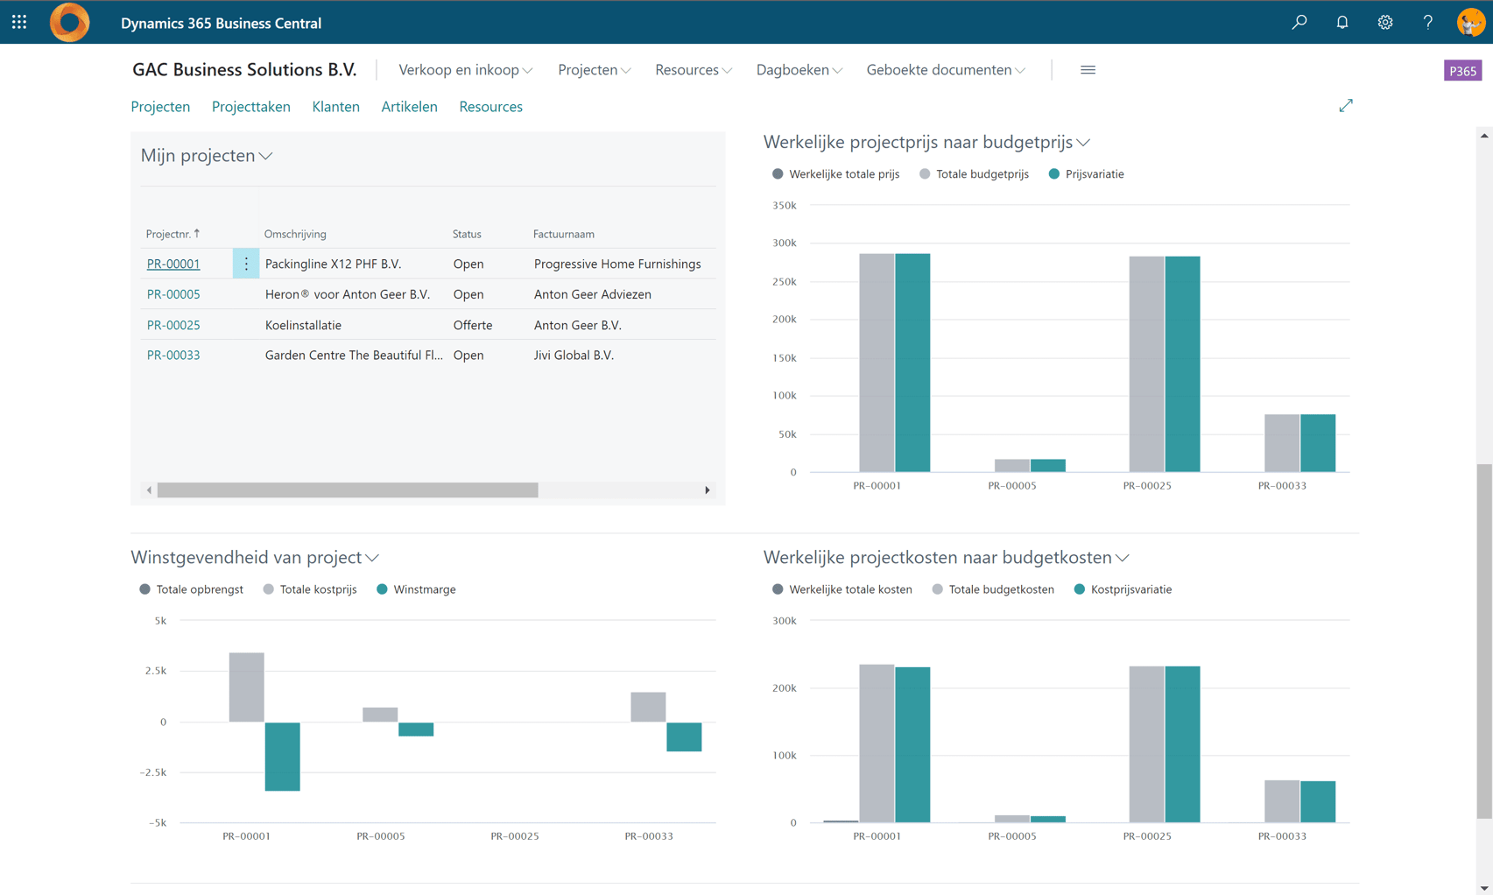Open project PR-00005
The width and height of the screenshot is (1493, 895).
[x=173, y=294]
